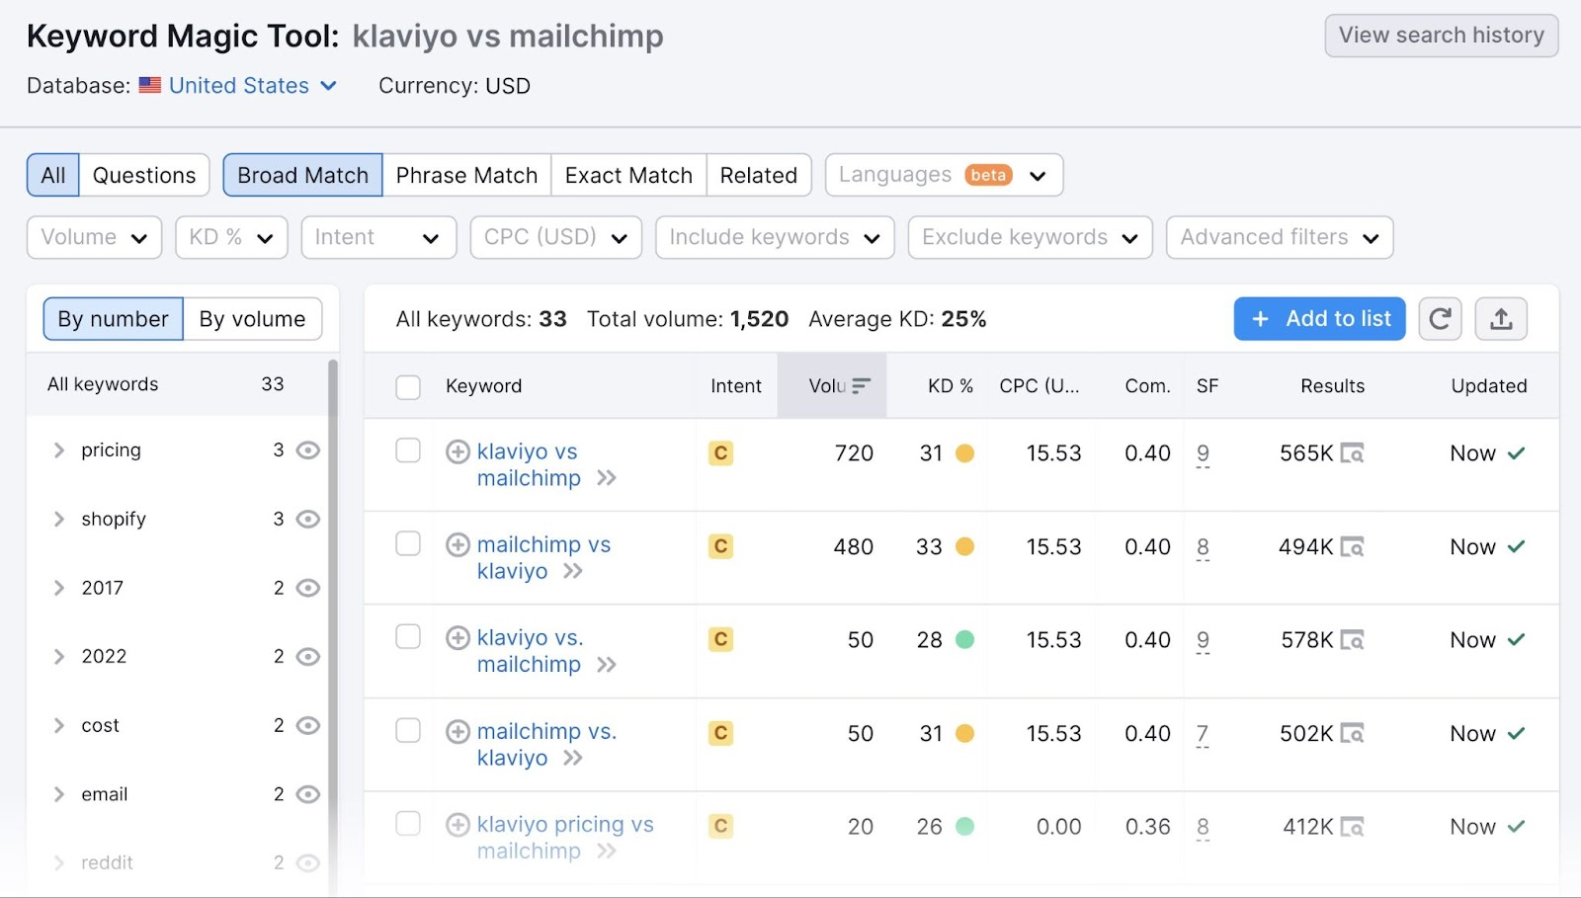
Task: Click the plus icon beside klaviyo pricing vs mailchimp
Action: 458,824
